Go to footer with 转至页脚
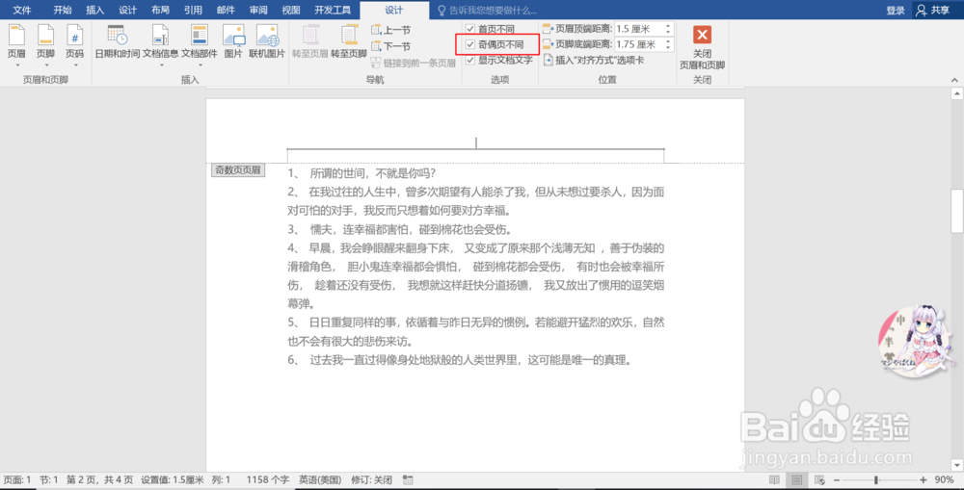Image resolution: width=964 pixels, height=490 pixels. 349,41
